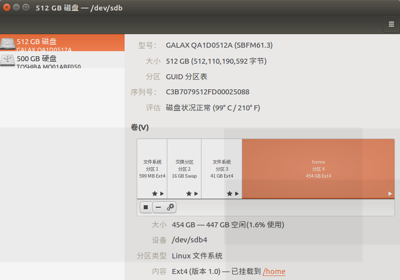
Task: Click model value GALAX QA1D0512A (SBFM61.3)
Action: pos(219,45)
